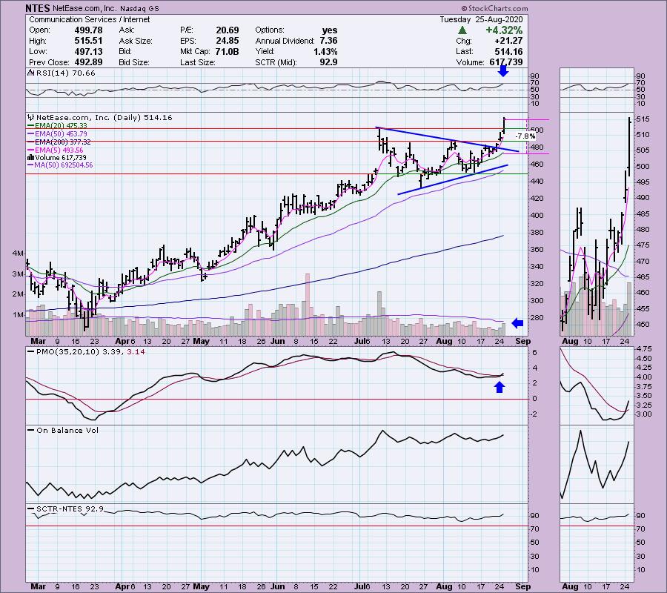This screenshot has width=667, height=593.
Task: Click the EPS value 24.85
Action: click(x=228, y=41)
